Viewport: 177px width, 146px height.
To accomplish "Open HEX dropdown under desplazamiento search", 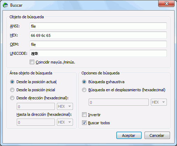I will click(159, 102).
